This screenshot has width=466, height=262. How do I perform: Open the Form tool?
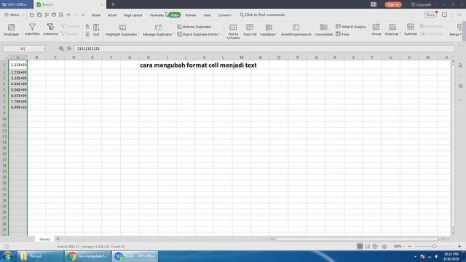coord(343,34)
